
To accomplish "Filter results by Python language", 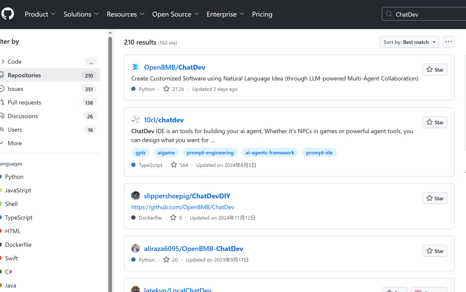I will pyautogui.click(x=14, y=177).
